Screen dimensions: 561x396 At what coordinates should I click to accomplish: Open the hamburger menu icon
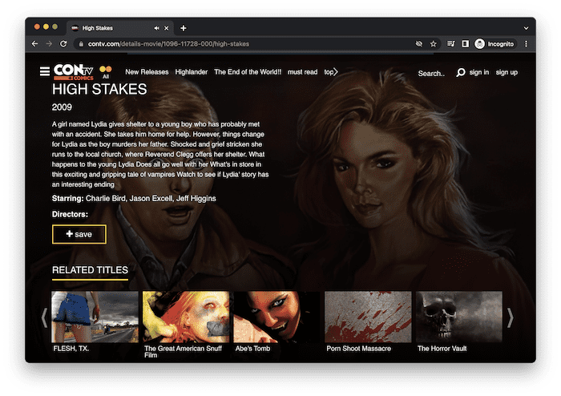pyautogui.click(x=45, y=71)
